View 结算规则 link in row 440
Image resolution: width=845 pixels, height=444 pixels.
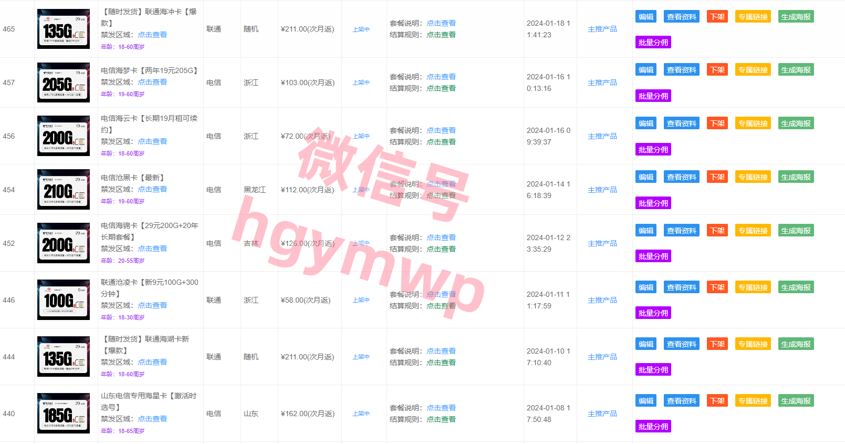441,419
